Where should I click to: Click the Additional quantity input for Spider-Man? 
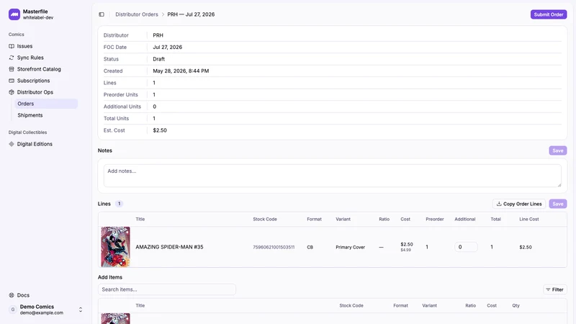pyautogui.click(x=466, y=247)
